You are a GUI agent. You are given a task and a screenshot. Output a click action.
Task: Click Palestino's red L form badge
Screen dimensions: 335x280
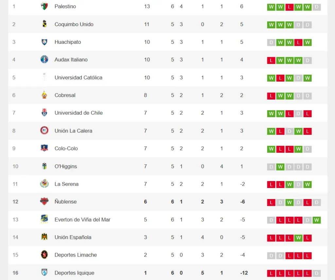289,7
